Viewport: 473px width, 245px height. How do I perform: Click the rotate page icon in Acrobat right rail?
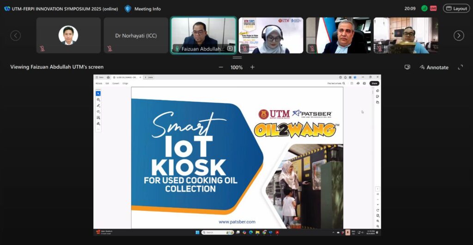[378, 210]
